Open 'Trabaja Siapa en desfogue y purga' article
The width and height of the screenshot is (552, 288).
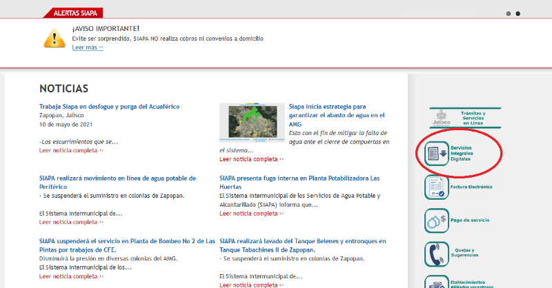pyautogui.click(x=109, y=107)
